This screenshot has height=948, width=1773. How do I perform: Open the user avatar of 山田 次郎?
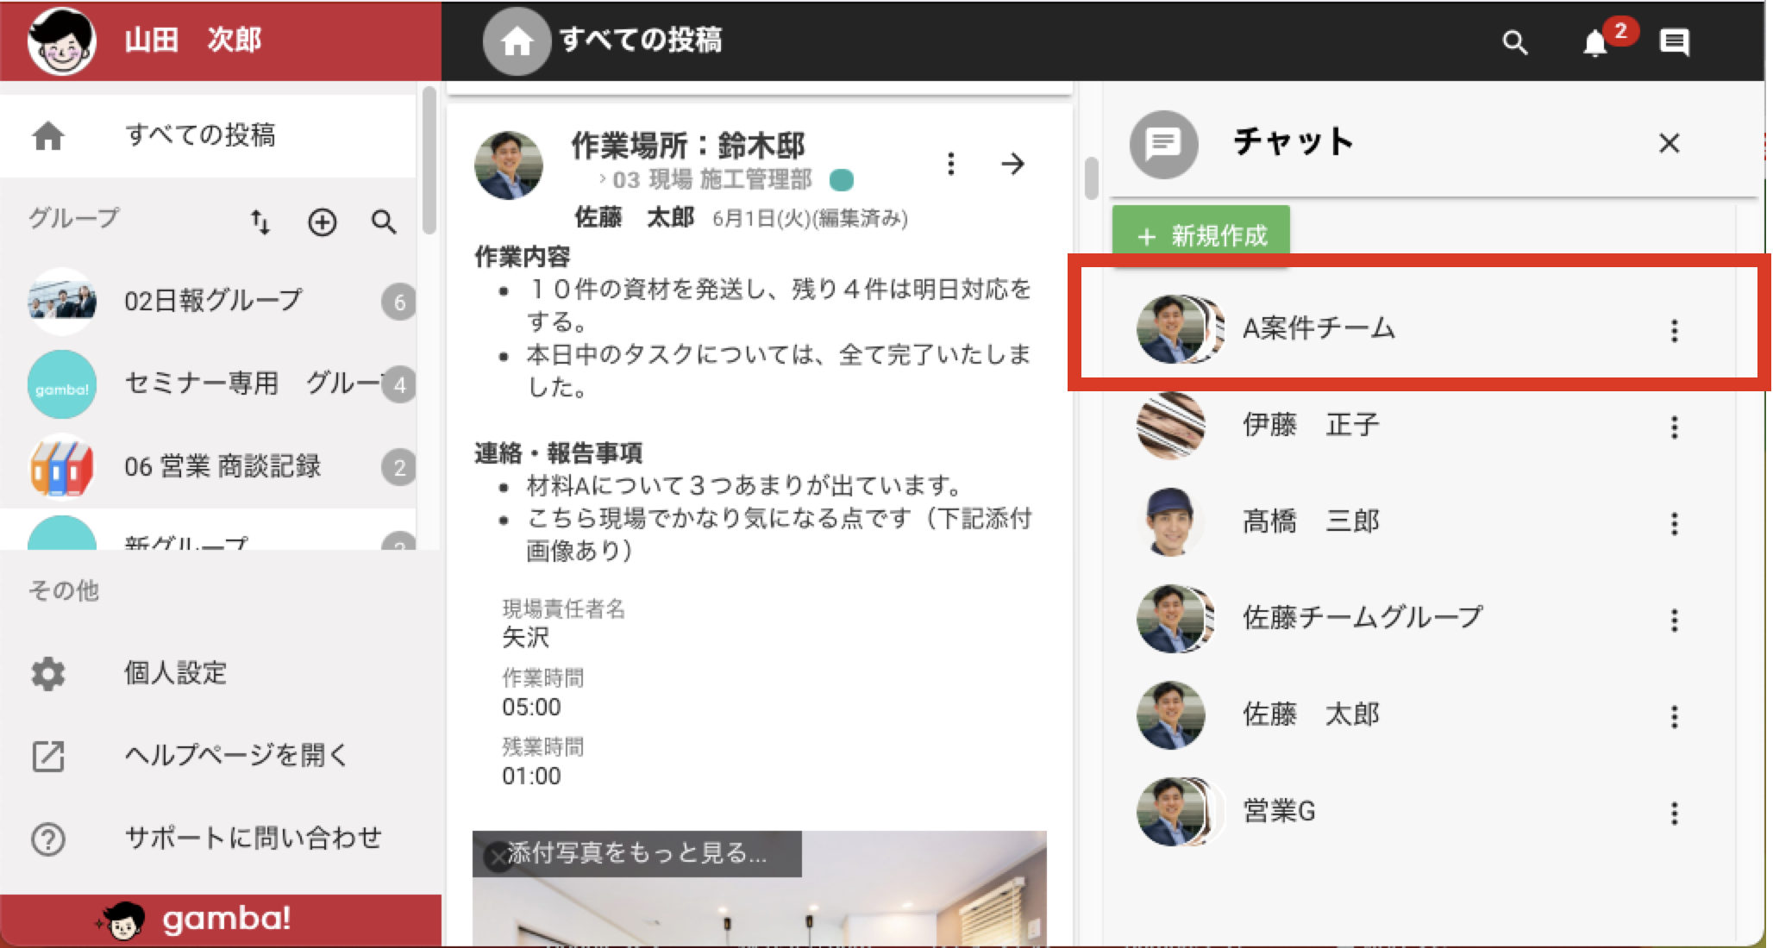pyautogui.click(x=61, y=41)
